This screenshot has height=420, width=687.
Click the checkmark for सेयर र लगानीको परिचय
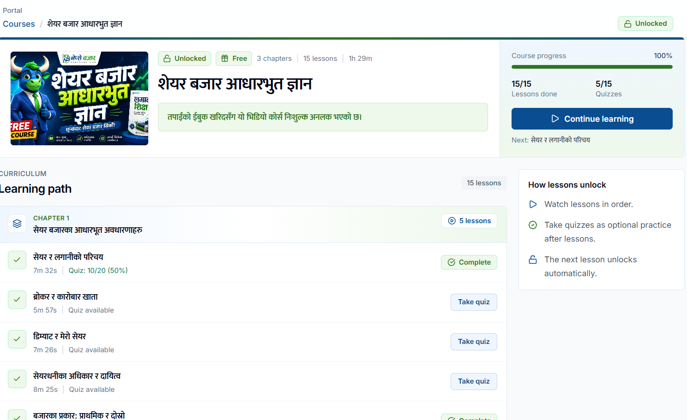coord(17,260)
